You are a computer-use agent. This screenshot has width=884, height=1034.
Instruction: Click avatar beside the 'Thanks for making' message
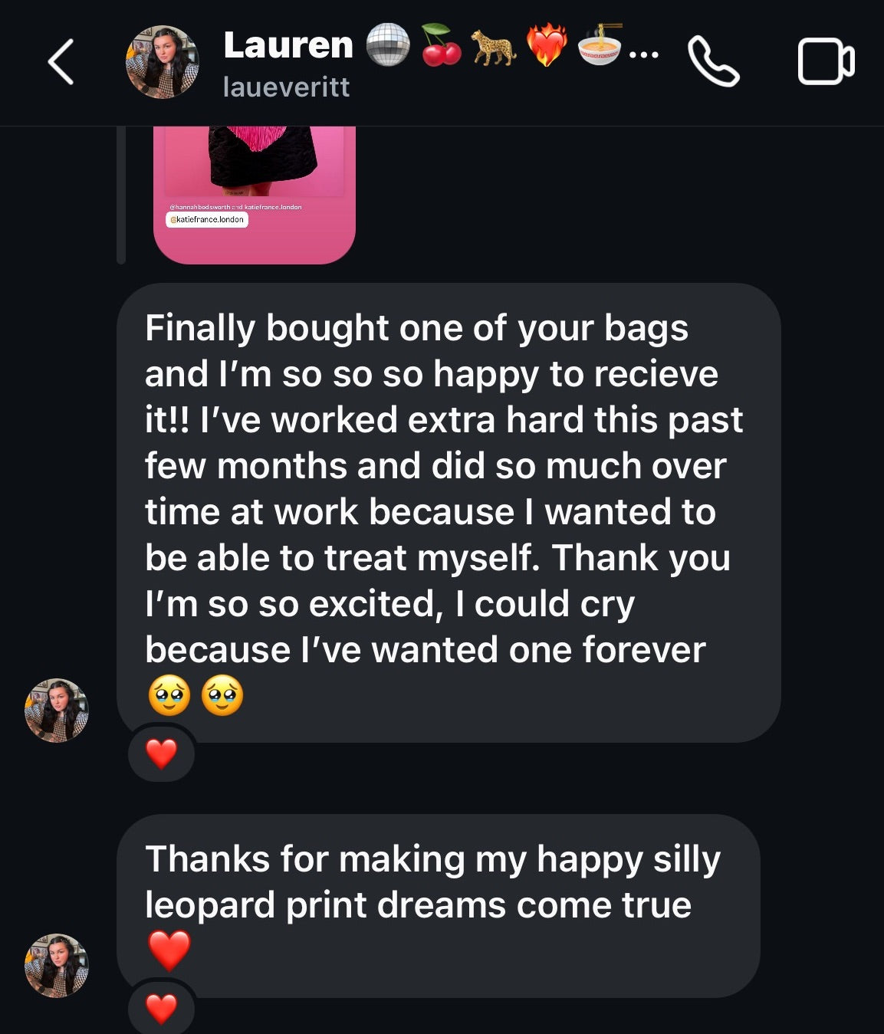[57, 965]
